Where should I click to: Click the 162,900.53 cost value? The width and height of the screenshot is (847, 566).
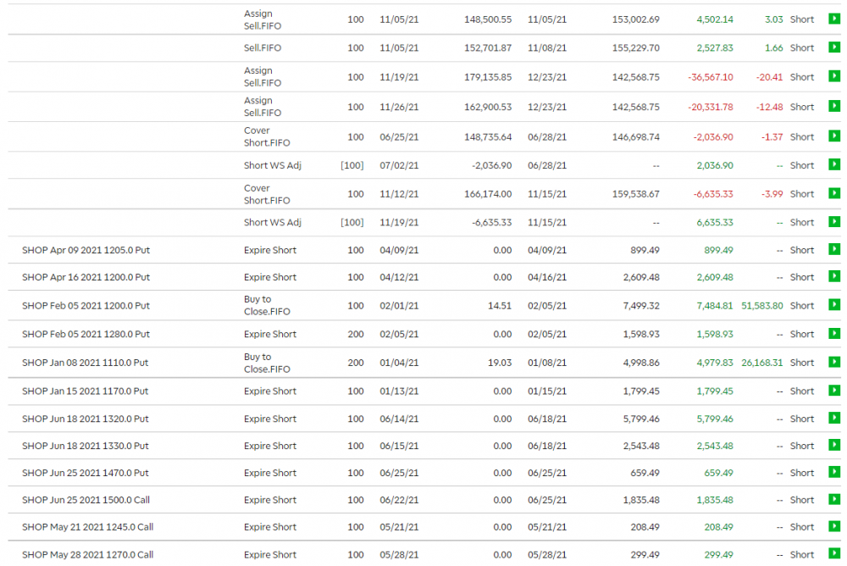click(488, 107)
